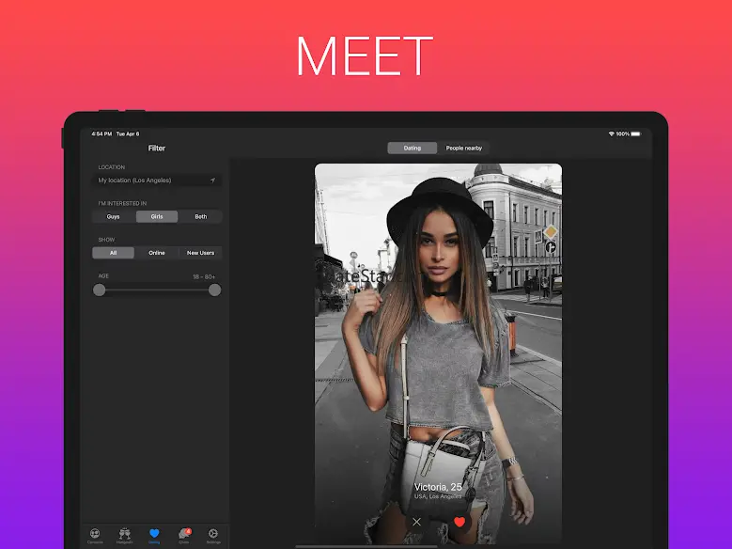This screenshot has height=549, width=732.
Task: Select Guys in interested-in filter
Action: (x=114, y=216)
